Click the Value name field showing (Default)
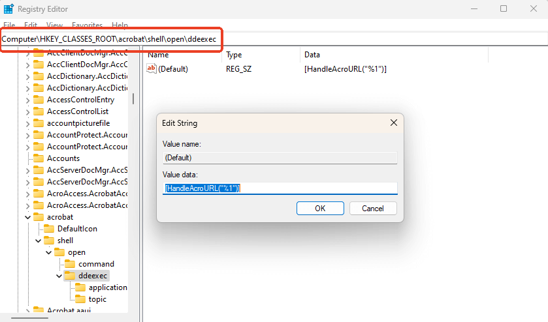Viewport: 548px width, 322px height. [x=280, y=158]
